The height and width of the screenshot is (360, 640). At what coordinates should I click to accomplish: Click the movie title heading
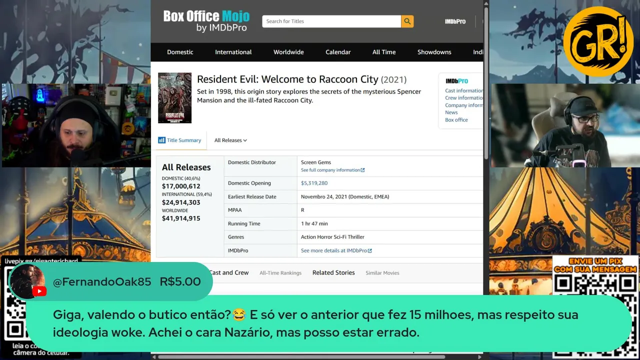coord(301,79)
